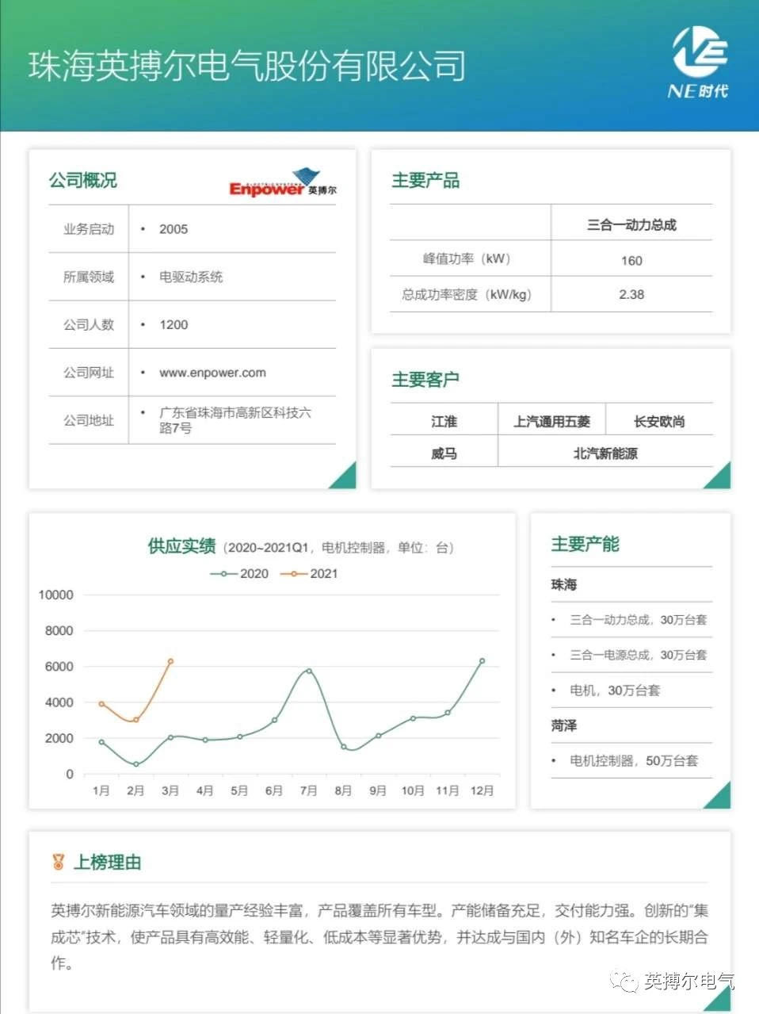
Task: Click the 广东省珠海市高新区科技六路7号 address
Action: [235, 420]
